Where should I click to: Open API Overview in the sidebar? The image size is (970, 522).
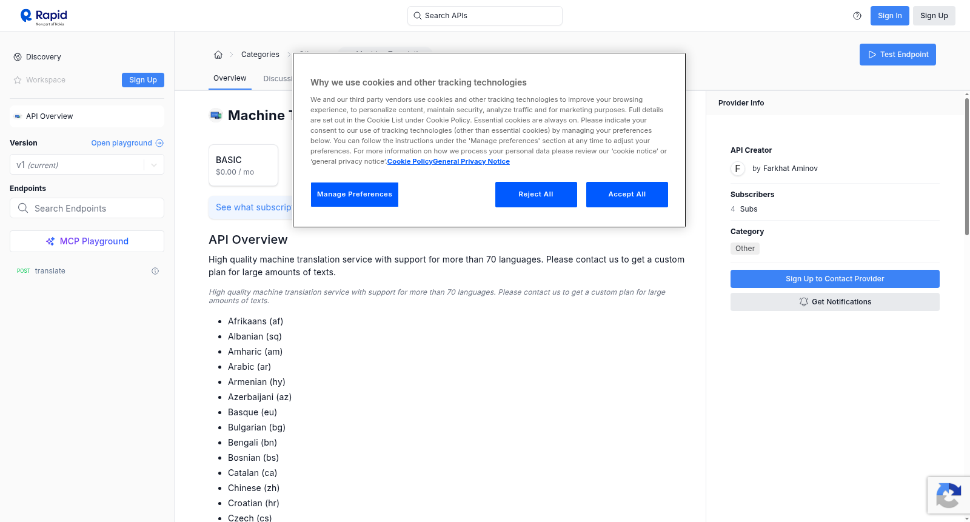87,116
